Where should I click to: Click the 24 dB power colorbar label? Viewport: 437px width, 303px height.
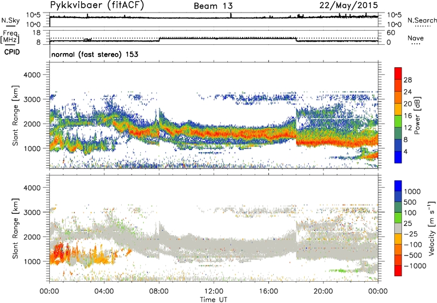tap(408, 92)
